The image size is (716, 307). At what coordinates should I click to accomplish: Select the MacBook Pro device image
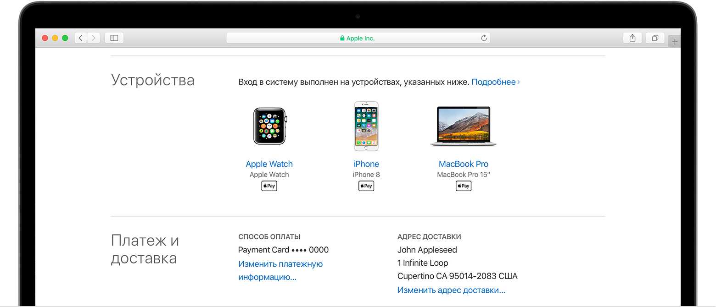click(464, 126)
